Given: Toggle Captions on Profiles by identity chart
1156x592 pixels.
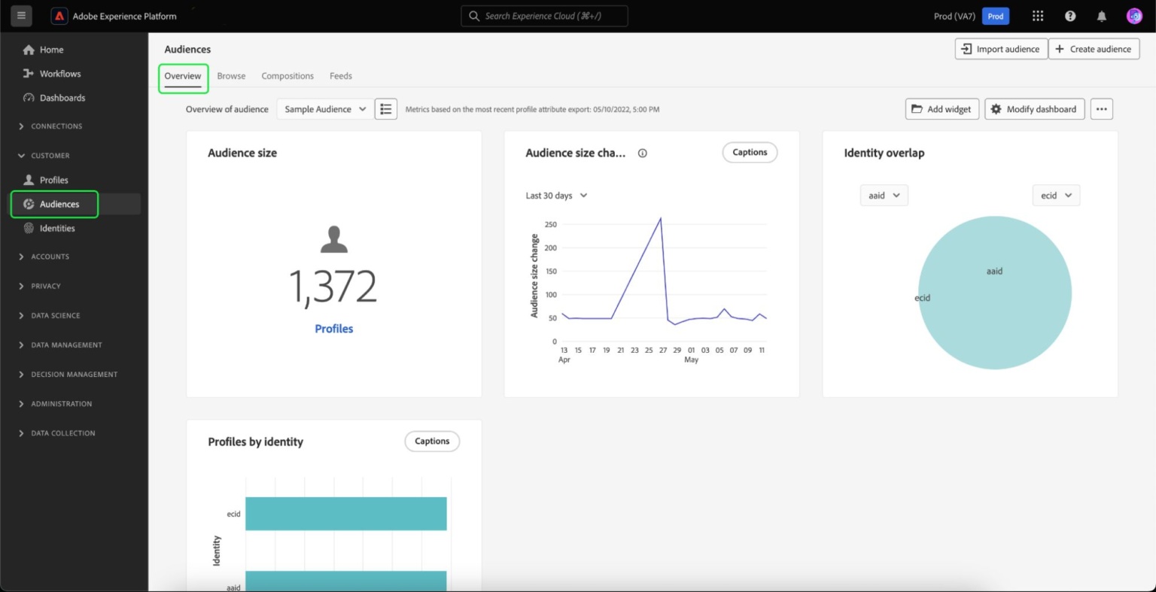Looking at the screenshot, I should click(431, 441).
